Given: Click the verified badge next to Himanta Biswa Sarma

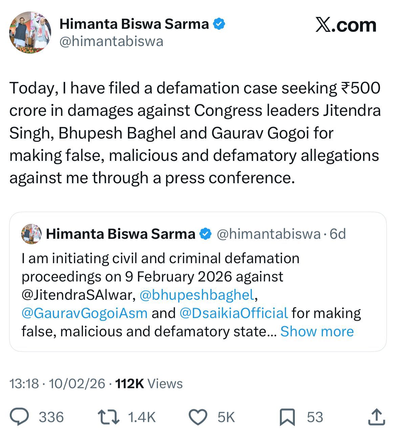Looking at the screenshot, I should pos(219,23).
